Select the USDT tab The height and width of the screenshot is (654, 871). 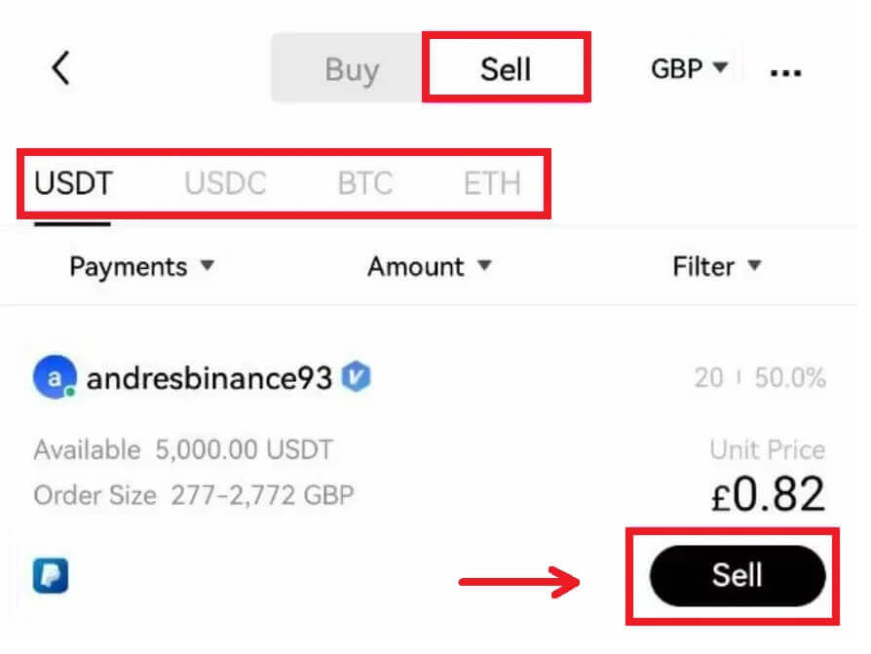point(72,182)
